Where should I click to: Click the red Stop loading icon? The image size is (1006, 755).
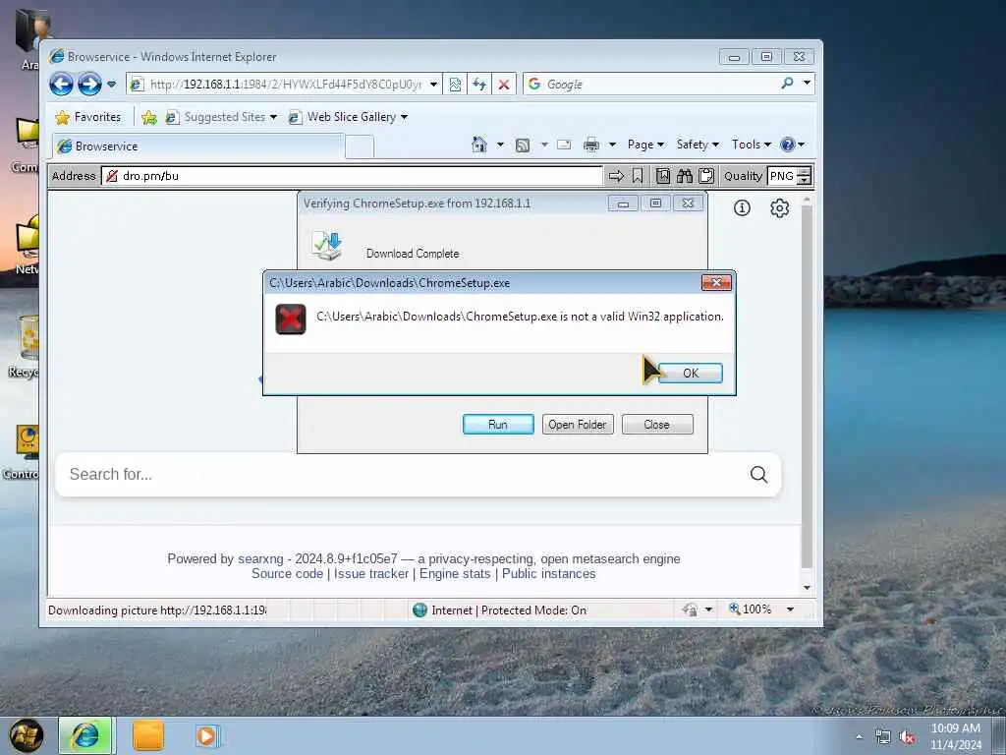504,85
